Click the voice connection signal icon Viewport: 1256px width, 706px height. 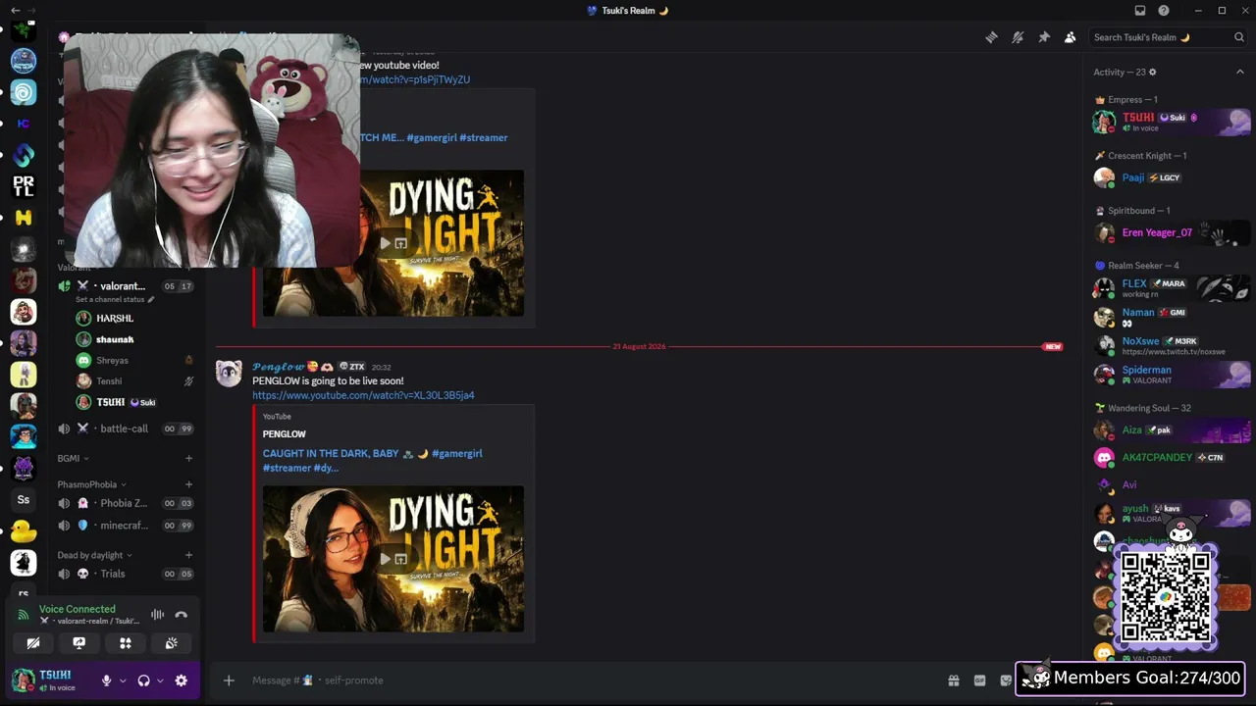click(x=24, y=615)
